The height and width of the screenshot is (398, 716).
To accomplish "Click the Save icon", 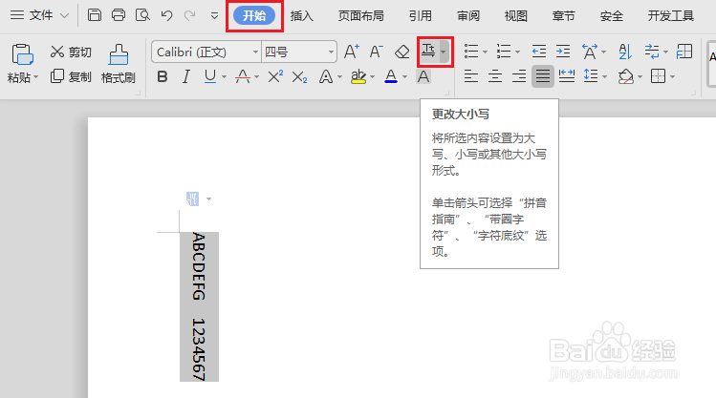I will click(x=95, y=15).
